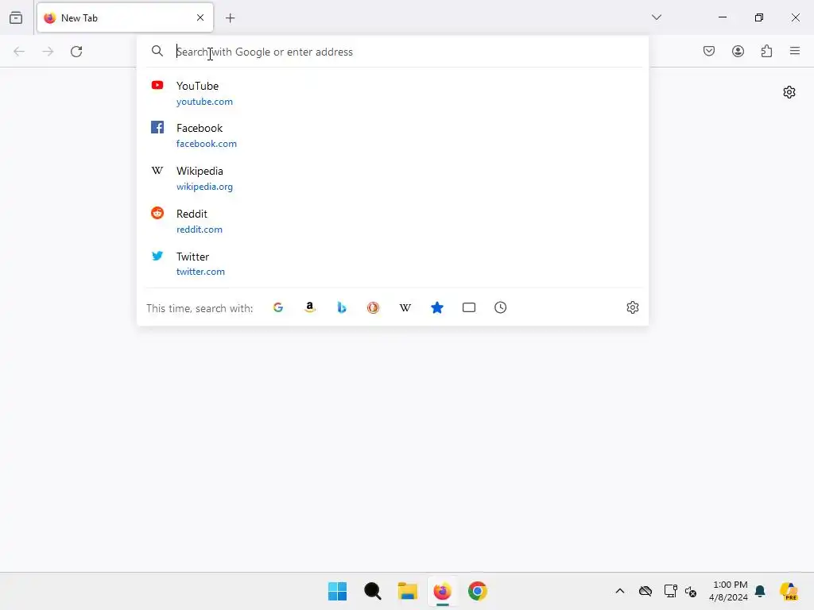This screenshot has height=610, width=814.
Task: Open the Save to Pocket button
Action: 709,51
